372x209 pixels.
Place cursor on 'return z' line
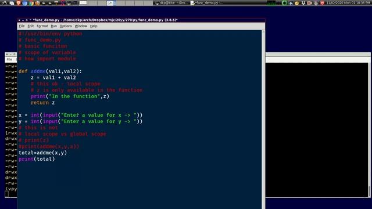[42, 103]
